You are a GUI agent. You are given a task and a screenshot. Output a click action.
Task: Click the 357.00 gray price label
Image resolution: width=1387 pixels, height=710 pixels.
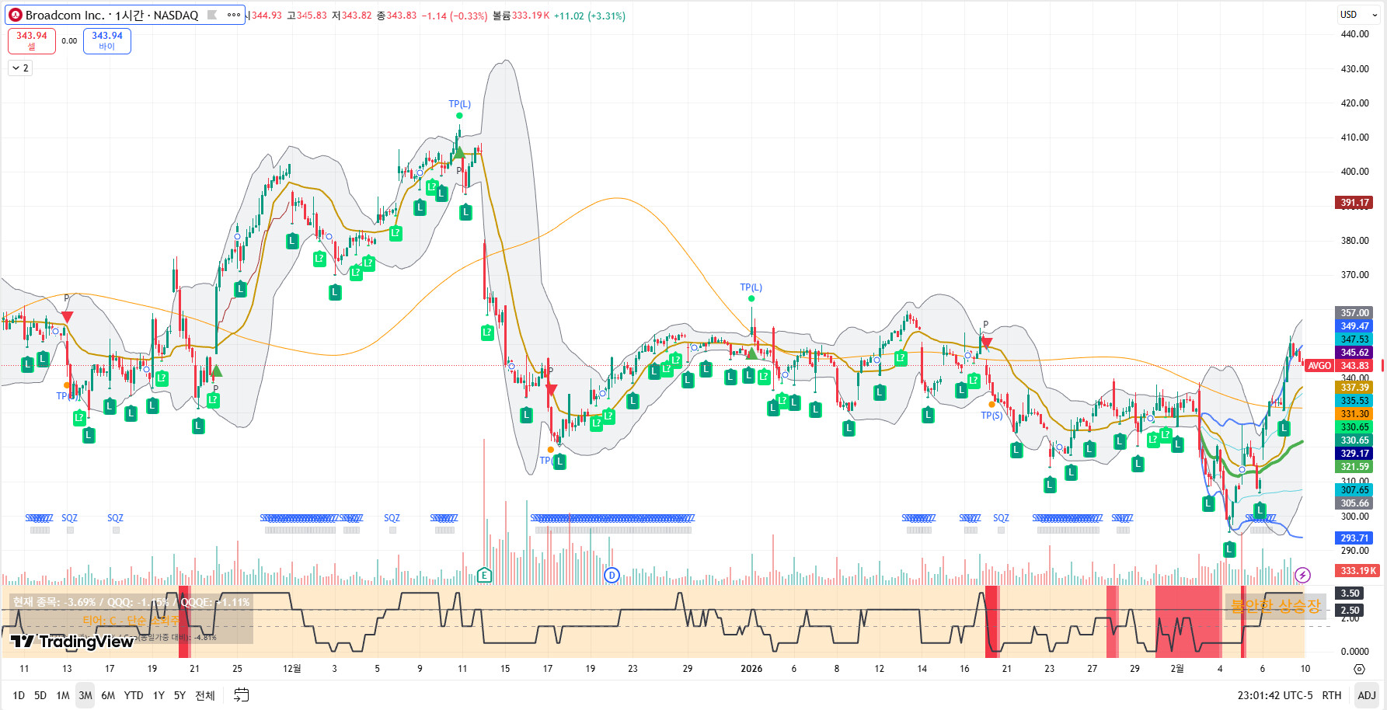tap(1354, 313)
